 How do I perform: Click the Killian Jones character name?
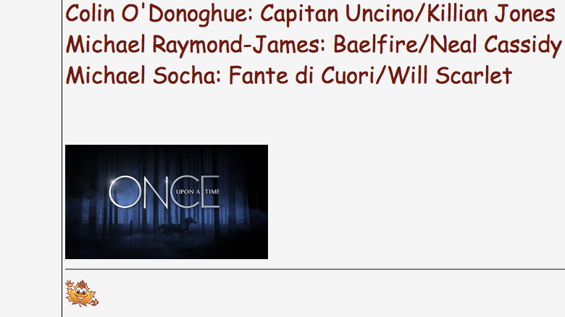[x=491, y=14]
